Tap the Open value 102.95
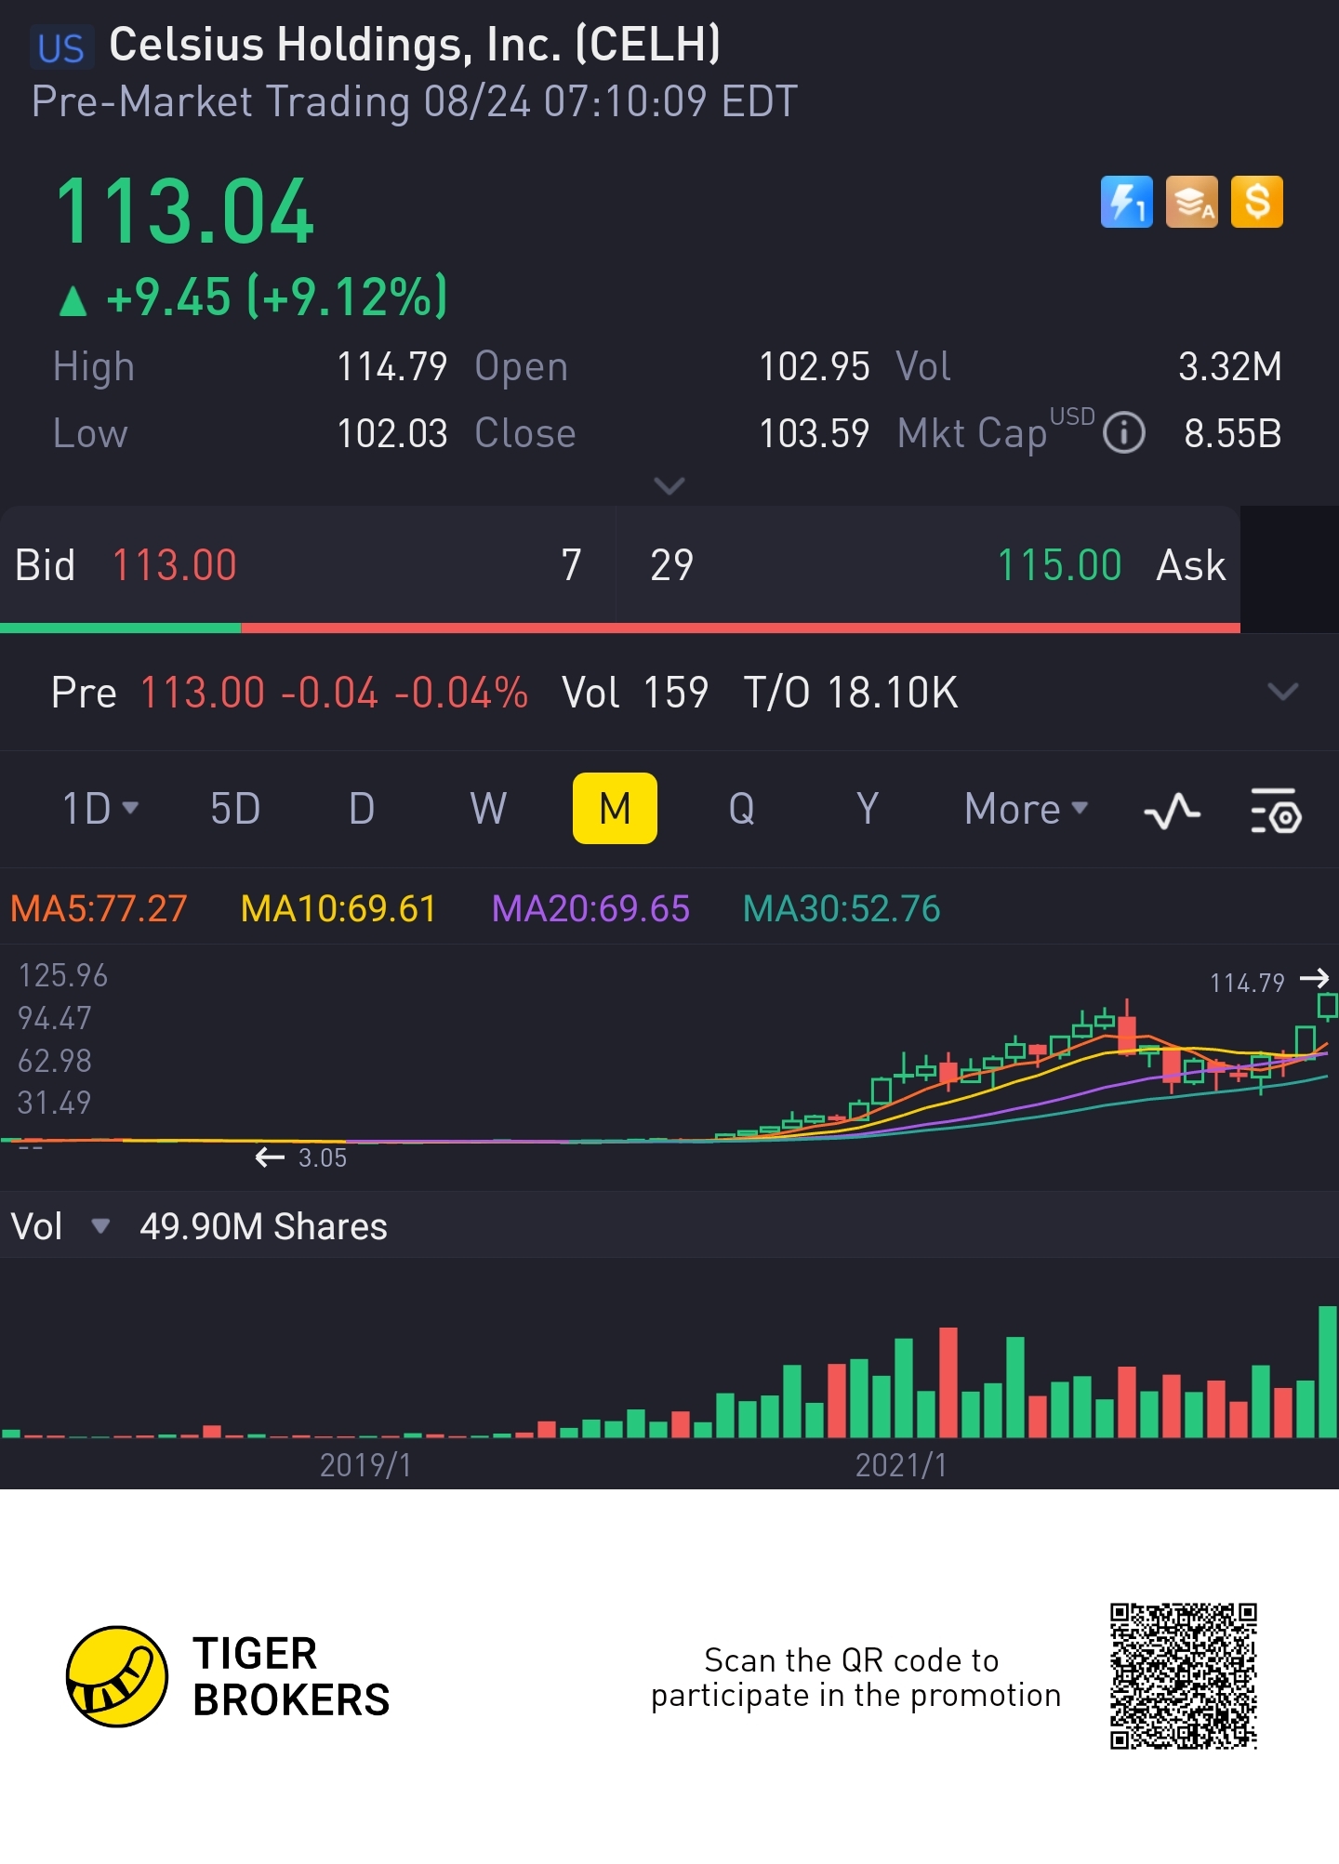Screen dimensions: 1339x1864 coord(815,367)
